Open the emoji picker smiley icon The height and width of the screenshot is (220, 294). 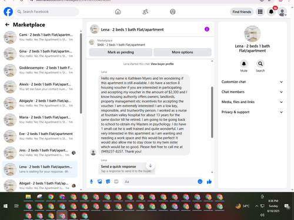coord(200,182)
